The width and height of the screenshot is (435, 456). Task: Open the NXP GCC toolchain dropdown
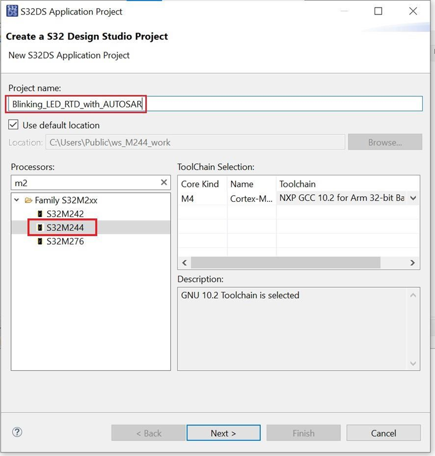[413, 198]
